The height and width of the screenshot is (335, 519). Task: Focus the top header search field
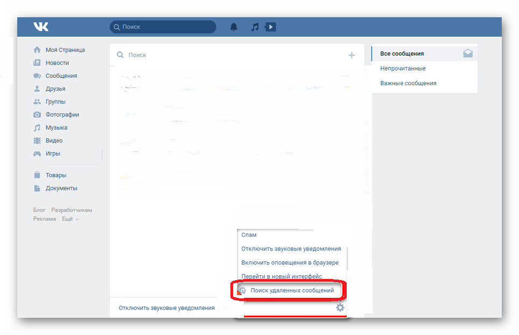163,27
